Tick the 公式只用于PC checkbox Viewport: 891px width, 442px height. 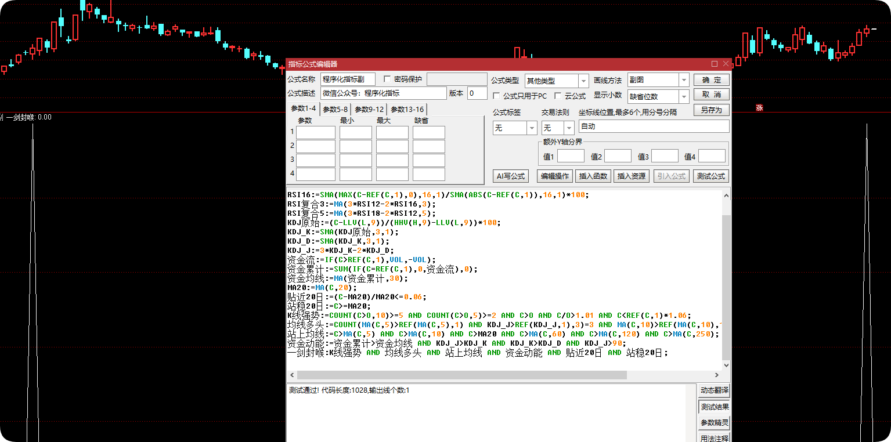point(496,96)
